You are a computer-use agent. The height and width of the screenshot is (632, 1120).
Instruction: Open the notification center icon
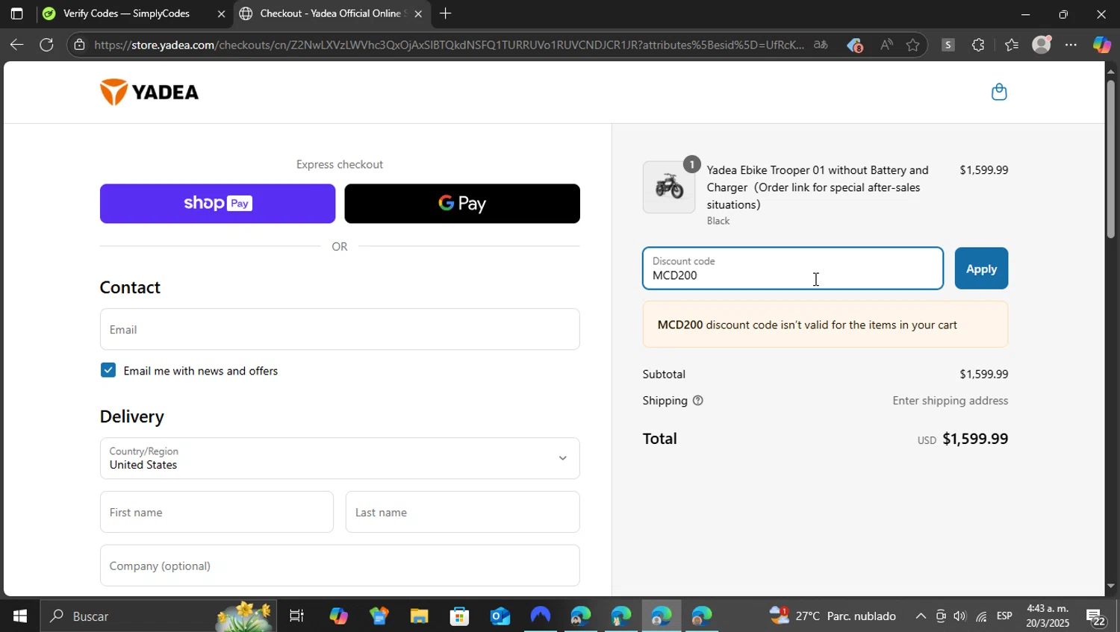(1096, 616)
